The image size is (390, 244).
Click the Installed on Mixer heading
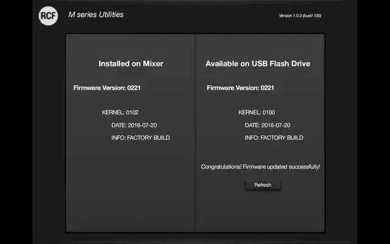click(130, 63)
